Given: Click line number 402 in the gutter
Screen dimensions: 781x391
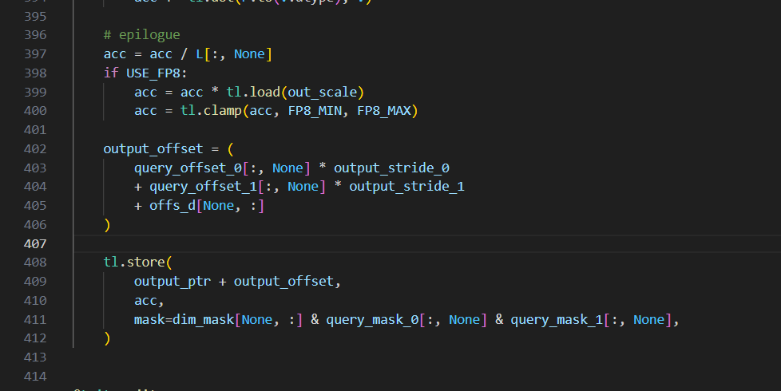Looking at the screenshot, I should tap(35, 148).
